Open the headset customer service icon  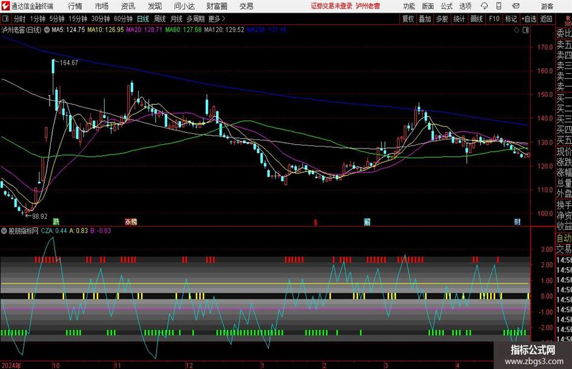click(484, 6)
